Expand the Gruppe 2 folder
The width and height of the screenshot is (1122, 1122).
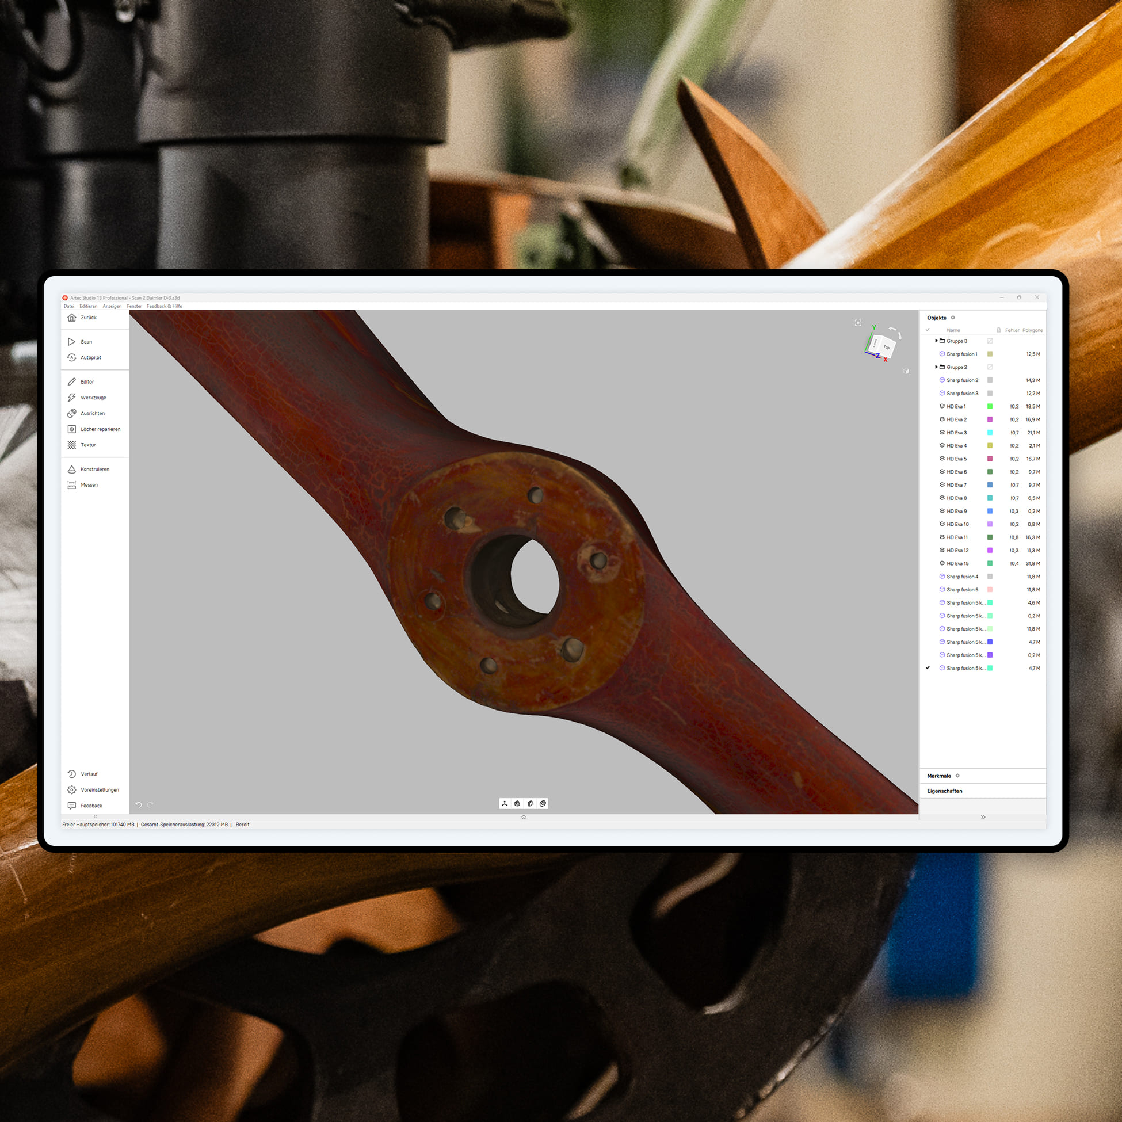(x=936, y=367)
